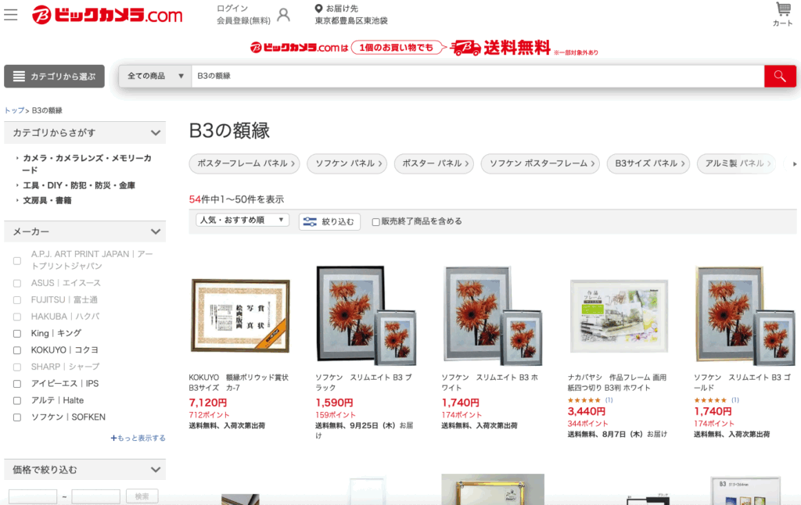The image size is (801, 505).
Task: Click the BicCamera.com logo
Action: tap(107, 15)
